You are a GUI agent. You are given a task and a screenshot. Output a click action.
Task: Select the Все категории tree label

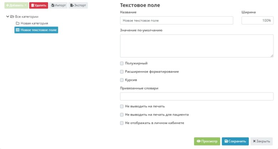27,17
